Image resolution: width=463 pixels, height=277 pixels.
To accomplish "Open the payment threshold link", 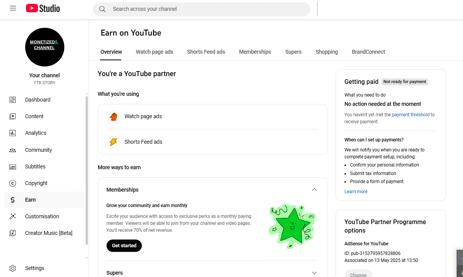I will click(x=411, y=114).
